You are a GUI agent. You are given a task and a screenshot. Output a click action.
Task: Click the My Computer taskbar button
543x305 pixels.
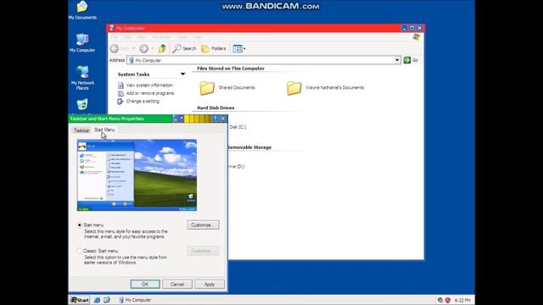coord(135,300)
